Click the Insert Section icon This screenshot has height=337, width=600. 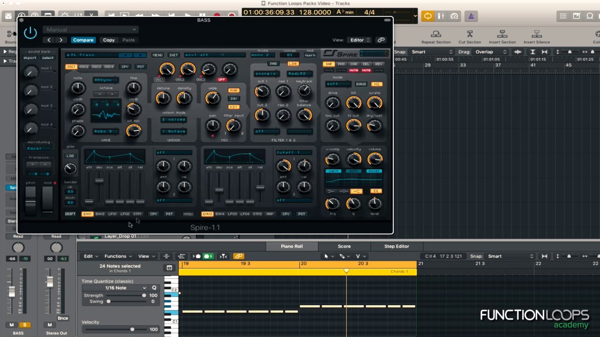(502, 34)
